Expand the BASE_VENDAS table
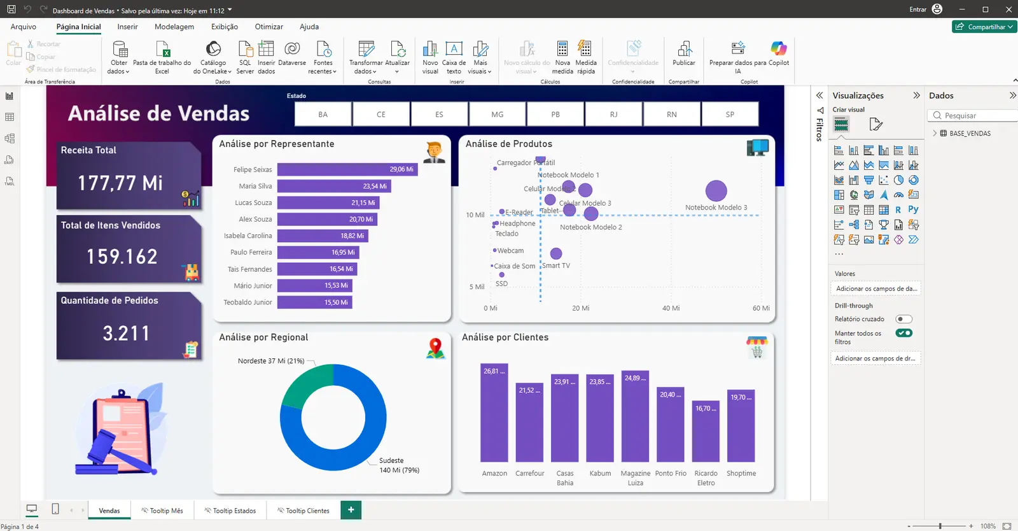The image size is (1018, 531). [935, 134]
